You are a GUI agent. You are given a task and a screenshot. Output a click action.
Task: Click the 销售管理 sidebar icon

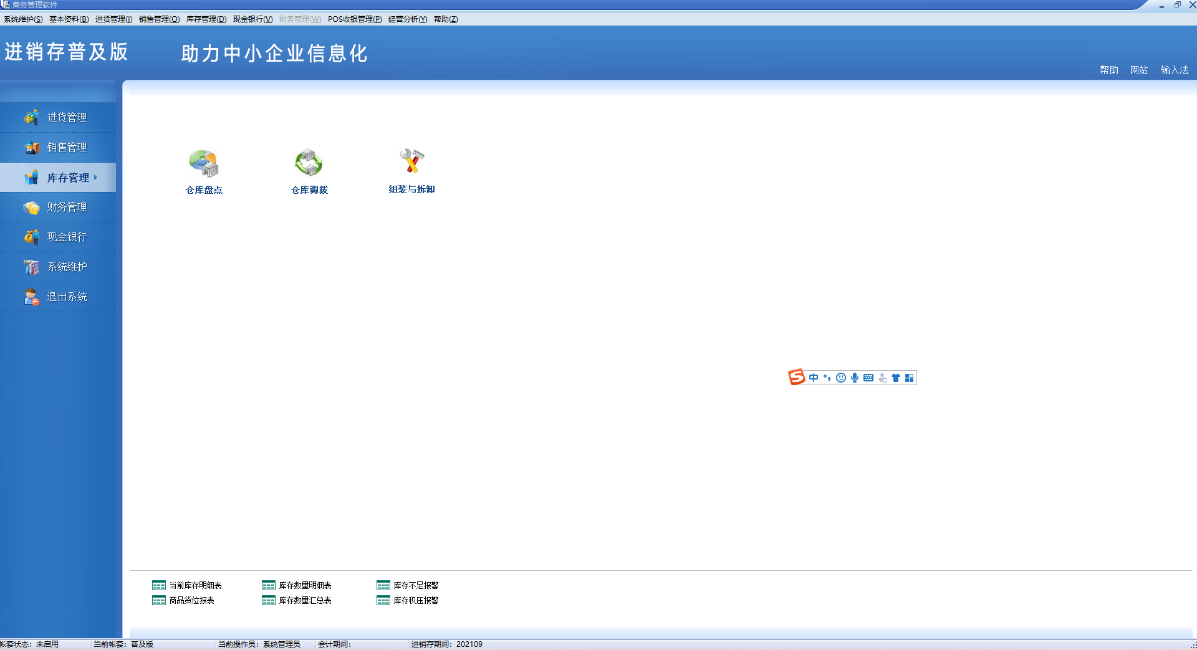[31, 147]
